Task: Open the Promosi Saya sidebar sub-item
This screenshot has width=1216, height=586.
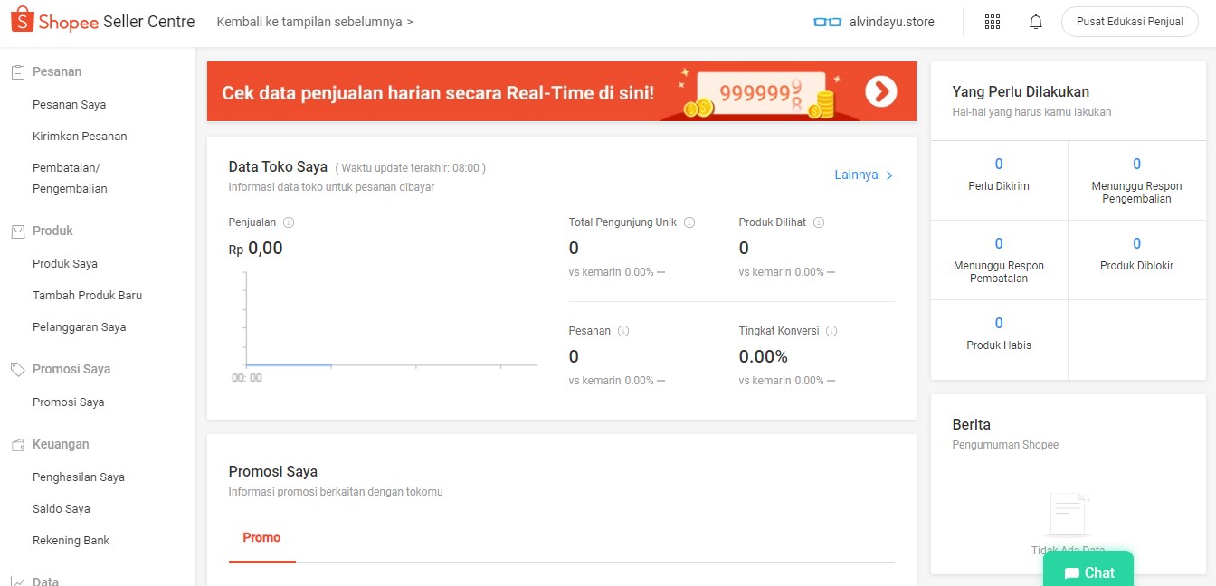Action: click(x=68, y=402)
